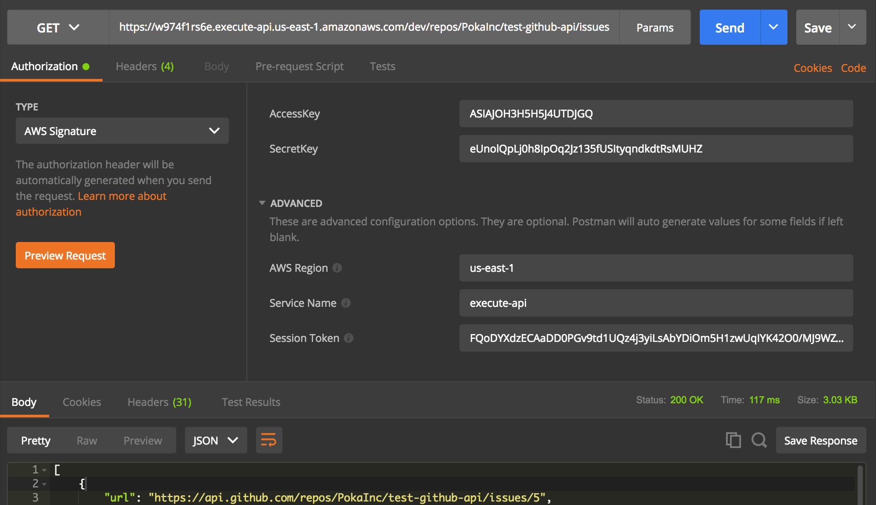
Task: Switch to Raw view
Action: click(87, 441)
